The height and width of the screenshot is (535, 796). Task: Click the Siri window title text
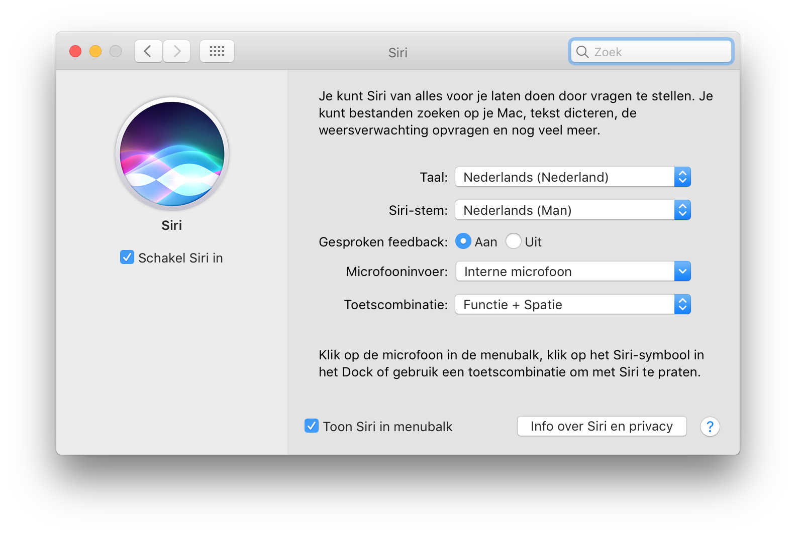point(398,53)
